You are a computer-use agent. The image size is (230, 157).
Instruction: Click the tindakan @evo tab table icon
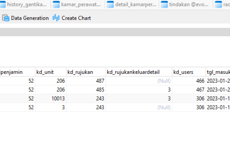click(164, 5)
